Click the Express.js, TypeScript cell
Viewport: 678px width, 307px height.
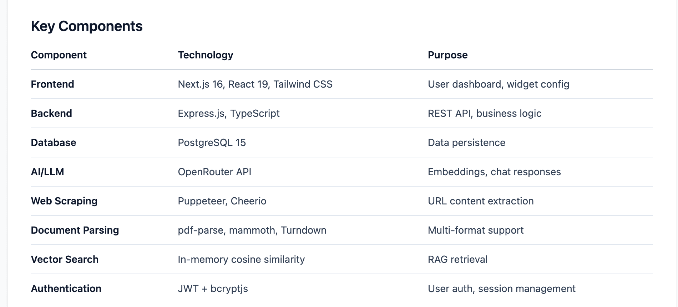pyautogui.click(x=229, y=113)
